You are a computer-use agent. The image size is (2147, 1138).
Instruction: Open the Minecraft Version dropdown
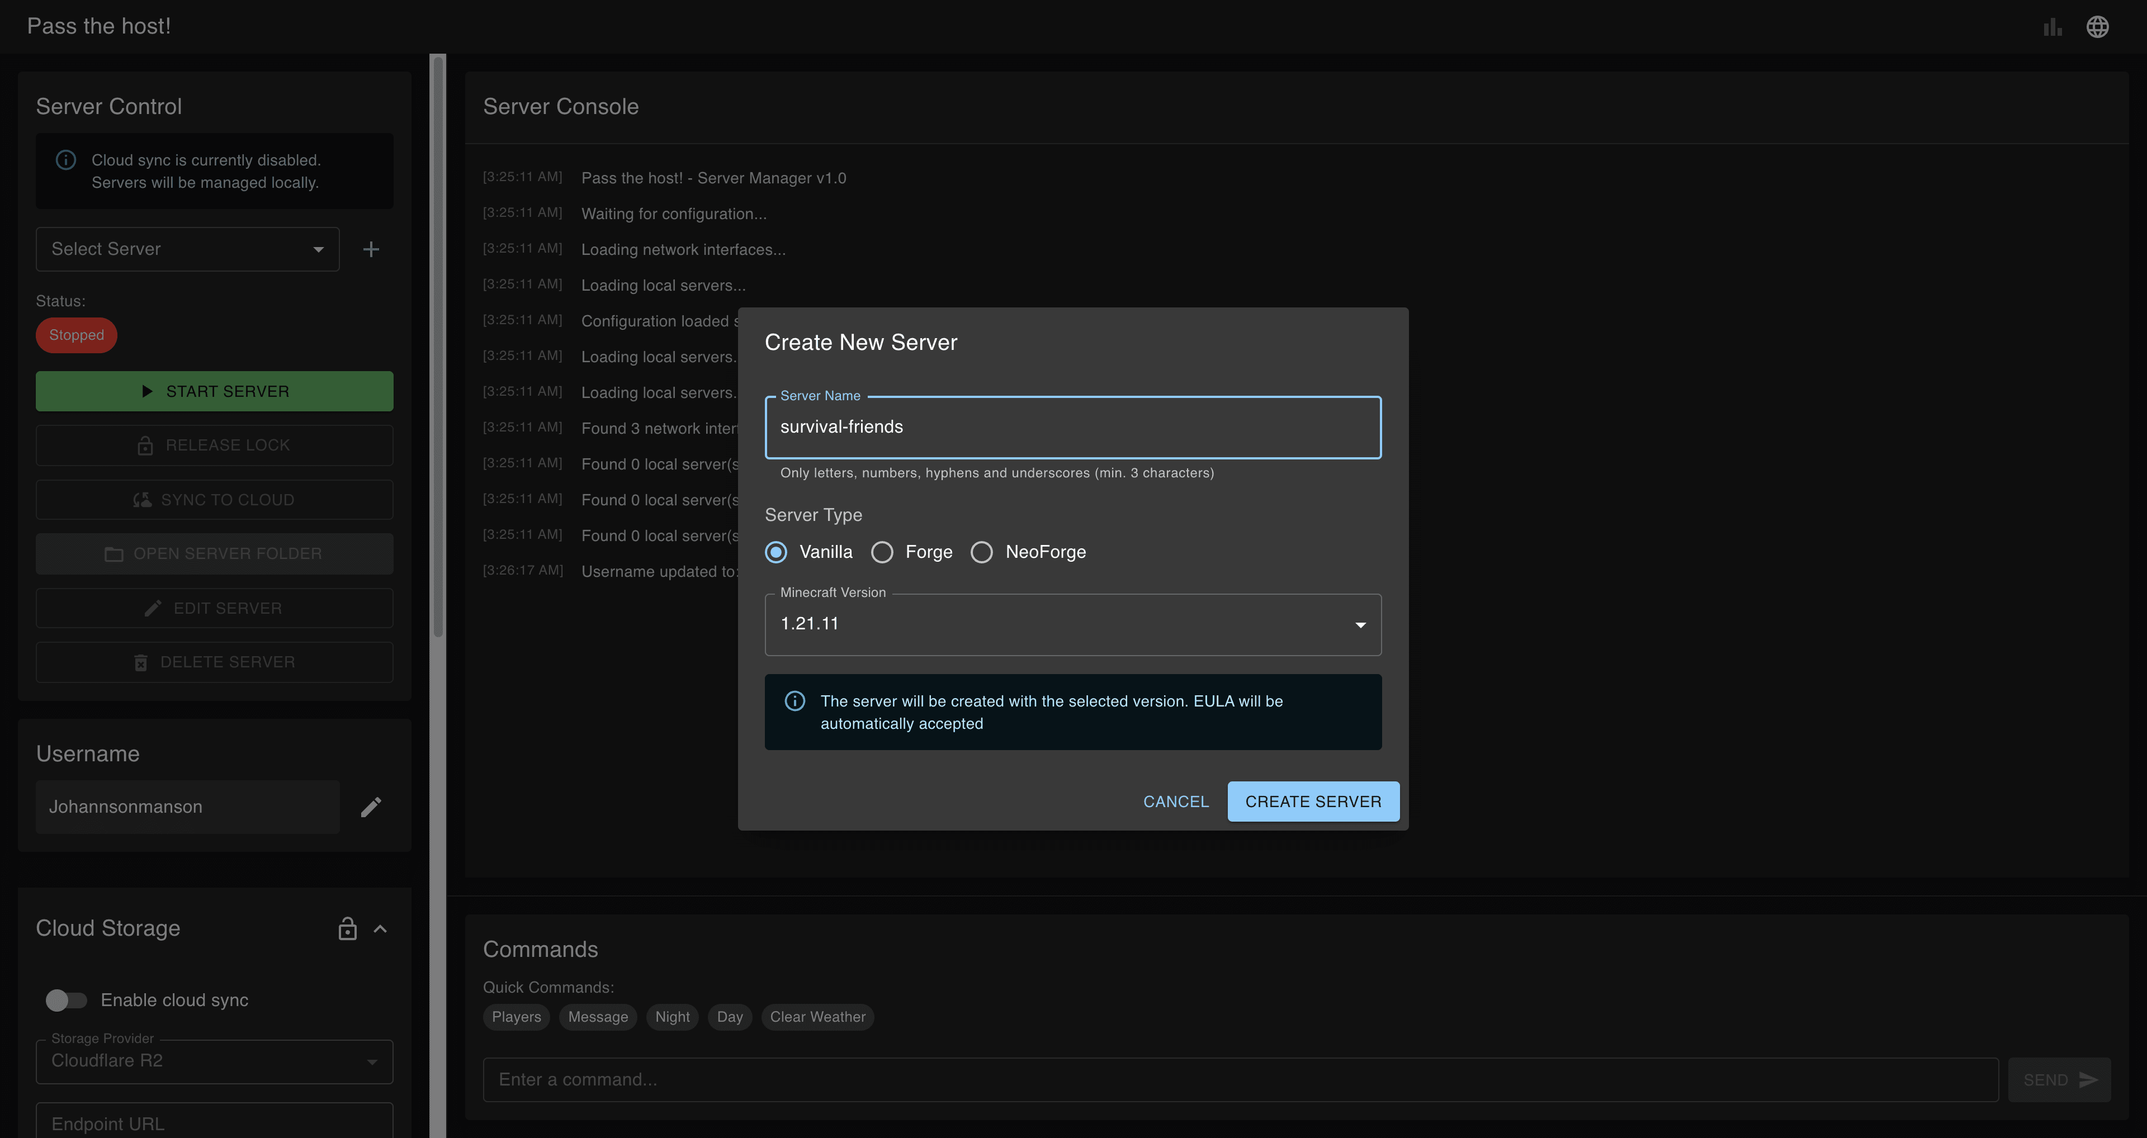coord(1073,624)
